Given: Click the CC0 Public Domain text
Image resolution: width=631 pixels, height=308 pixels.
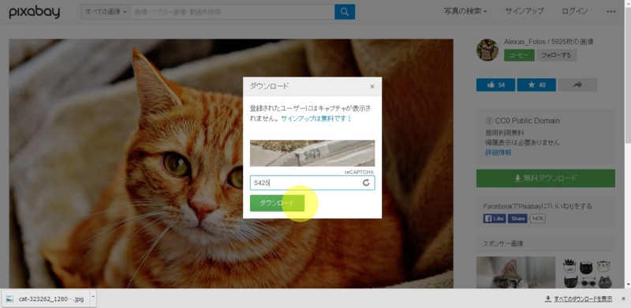Looking at the screenshot, I should [x=527, y=121].
